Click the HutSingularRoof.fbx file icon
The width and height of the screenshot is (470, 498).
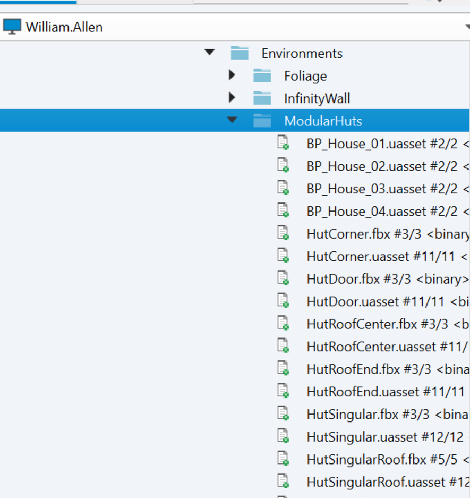click(x=283, y=458)
